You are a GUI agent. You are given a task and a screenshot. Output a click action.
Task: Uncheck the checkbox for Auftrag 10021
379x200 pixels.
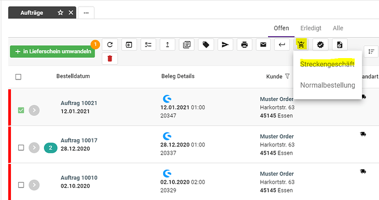(x=21, y=110)
